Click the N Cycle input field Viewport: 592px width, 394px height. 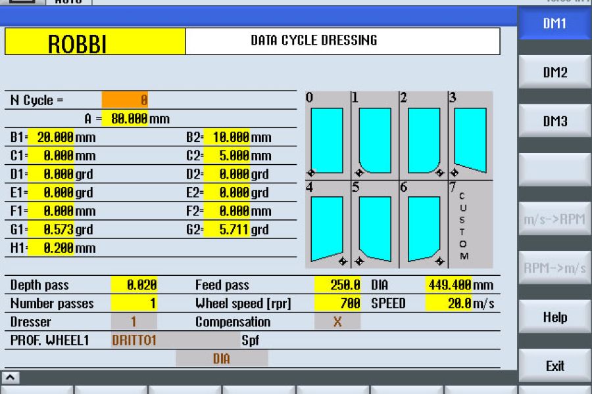[x=125, y=100]
